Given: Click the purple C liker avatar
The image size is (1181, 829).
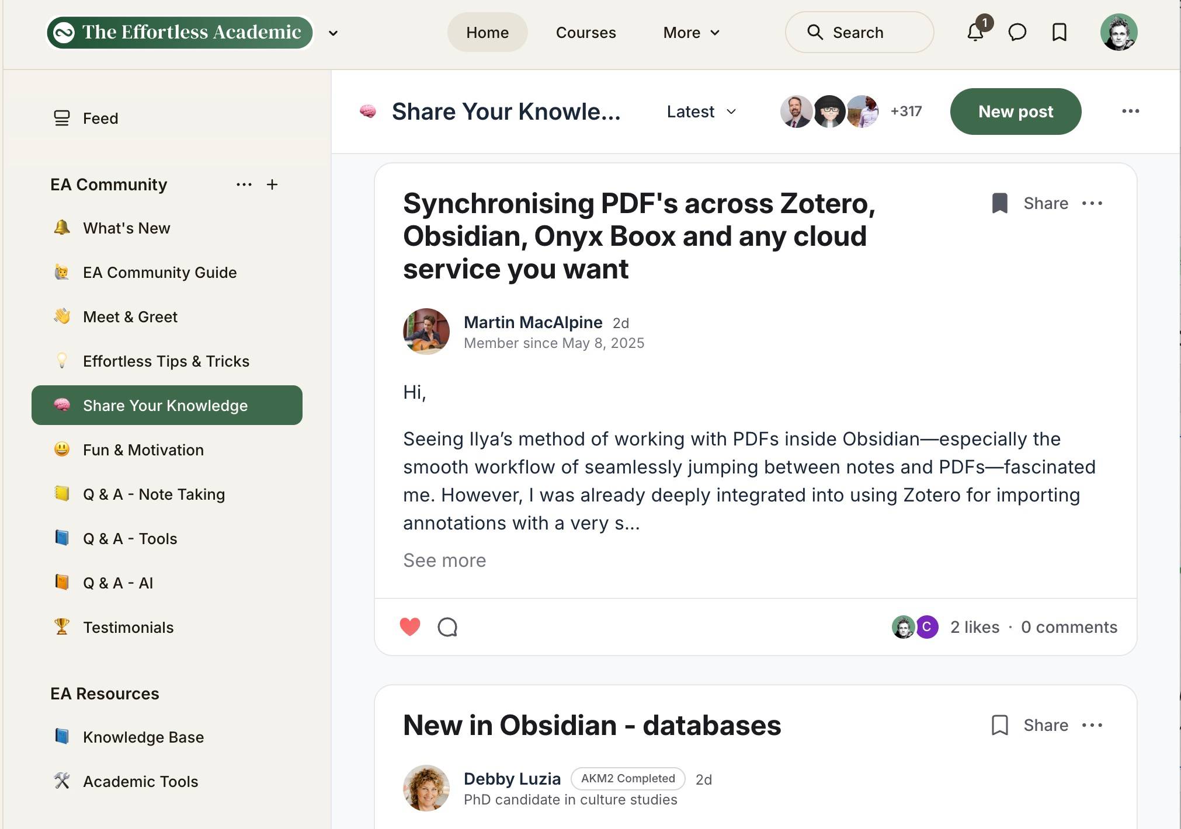Looking at the screenshot, I should 926,627.
